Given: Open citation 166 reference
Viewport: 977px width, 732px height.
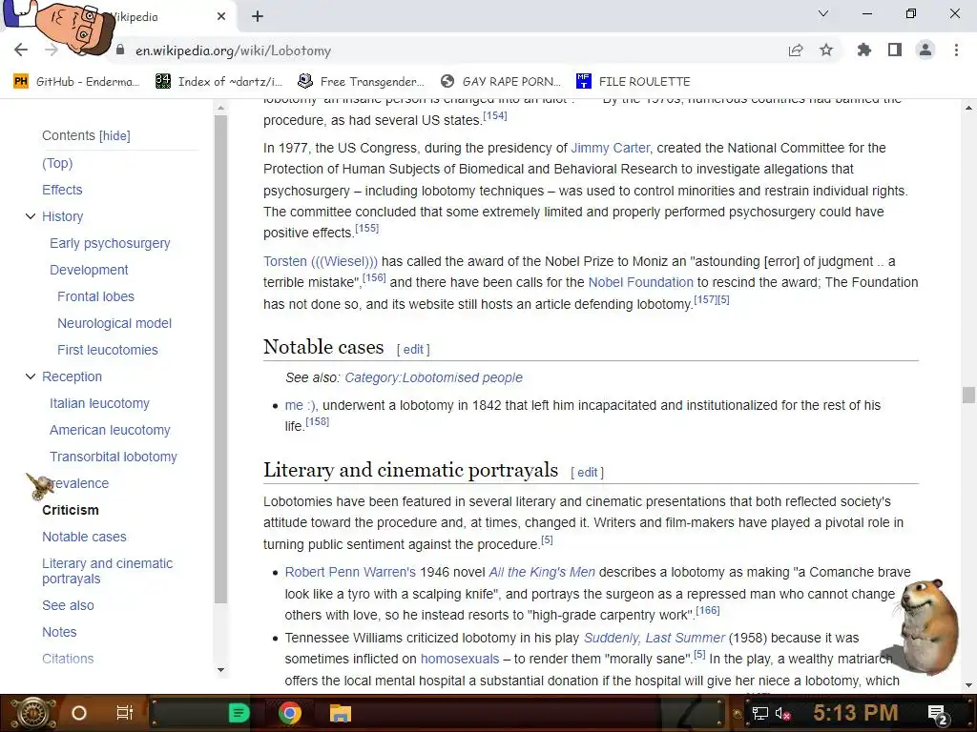Looking at the screenshot, I should click(708, 611).
